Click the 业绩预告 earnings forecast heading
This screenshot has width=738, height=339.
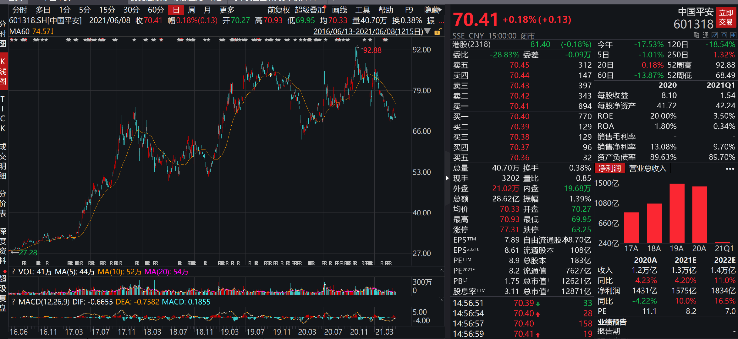(612, 322)
